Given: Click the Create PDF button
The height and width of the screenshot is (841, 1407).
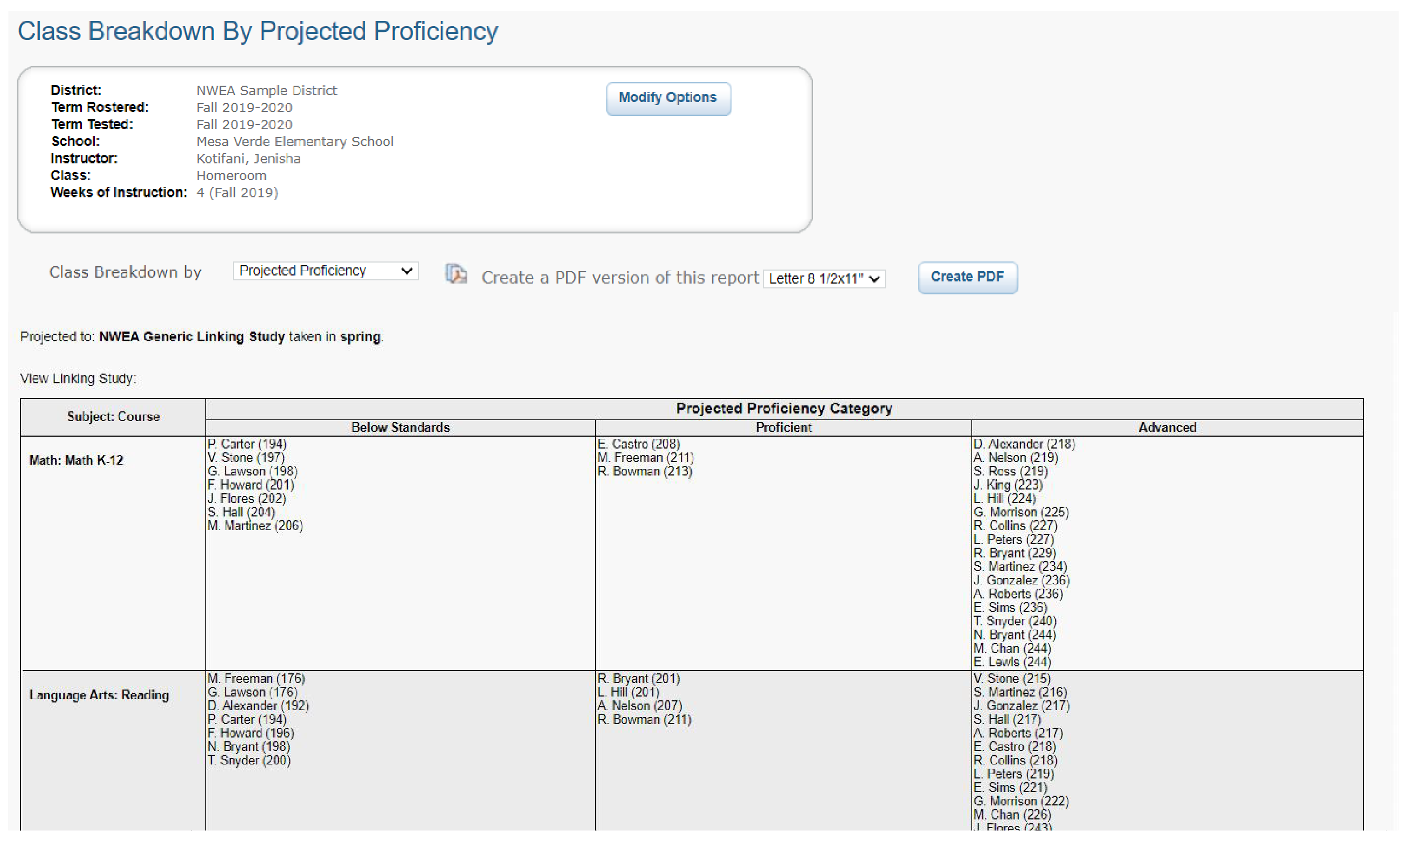Looking at the screenshot, I should click(967, 277).
